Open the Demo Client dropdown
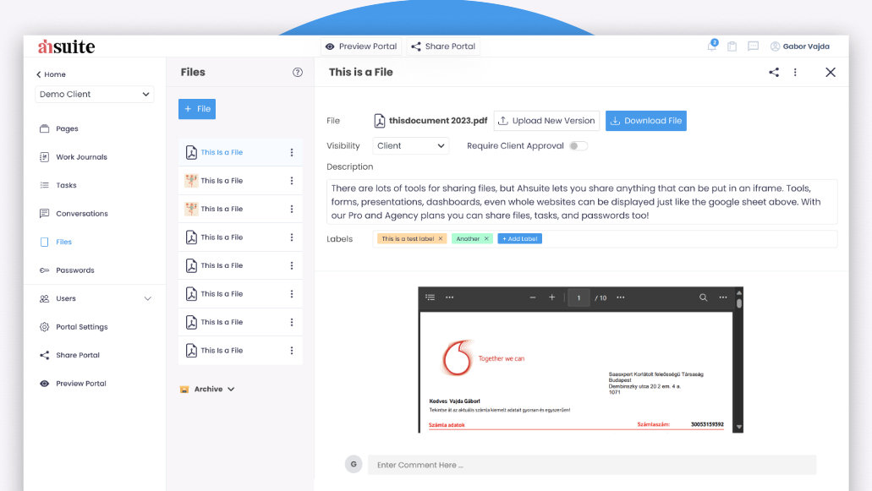Viewport: 872px width, 491px height. pyautogui.click(x=95, y=95)
